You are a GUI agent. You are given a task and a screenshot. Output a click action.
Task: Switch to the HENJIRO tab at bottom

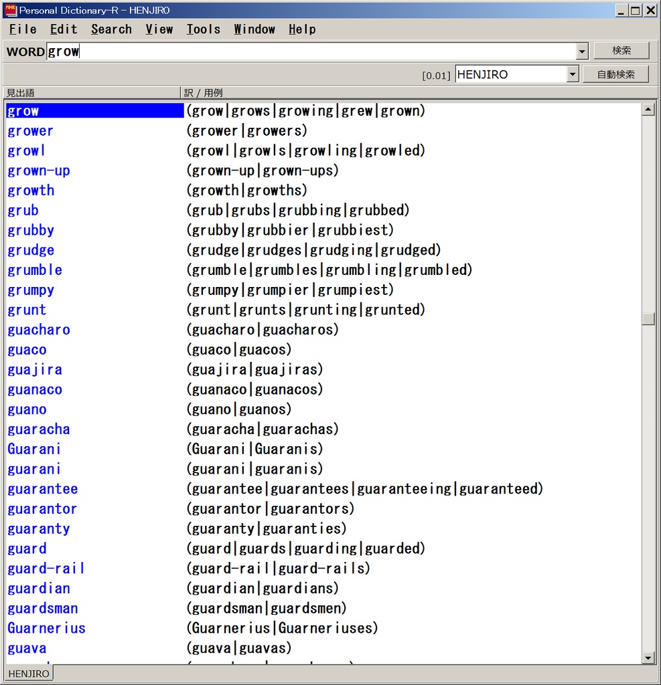click(x=29, y=674)
